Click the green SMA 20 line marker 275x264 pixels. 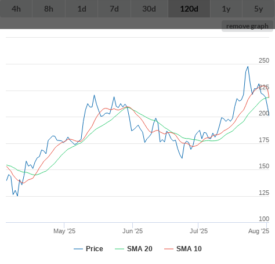tap(120, 249)
